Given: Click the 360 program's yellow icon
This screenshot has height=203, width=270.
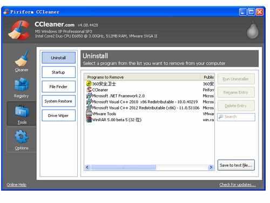Looking at the screenshot, I should coord(89,83).
